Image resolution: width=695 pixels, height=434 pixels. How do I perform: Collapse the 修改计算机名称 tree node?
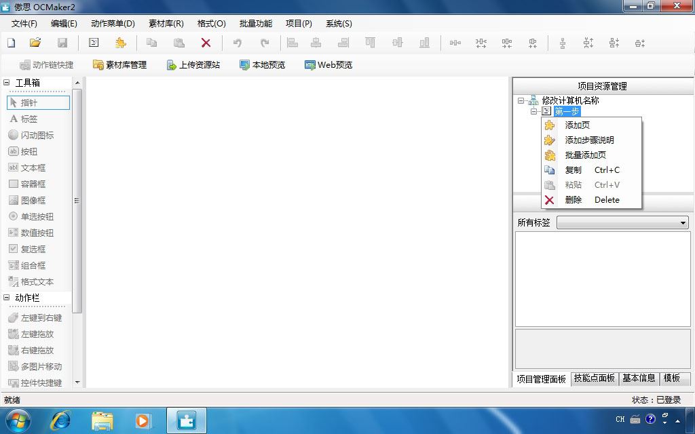click(x=521, y=100)
